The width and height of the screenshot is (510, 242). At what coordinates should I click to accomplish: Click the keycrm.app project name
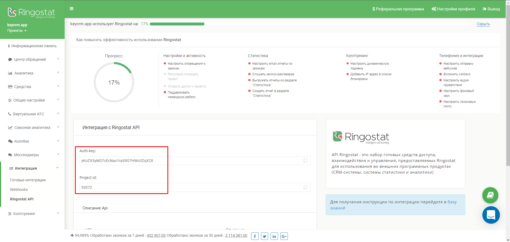tap(17, 25)
